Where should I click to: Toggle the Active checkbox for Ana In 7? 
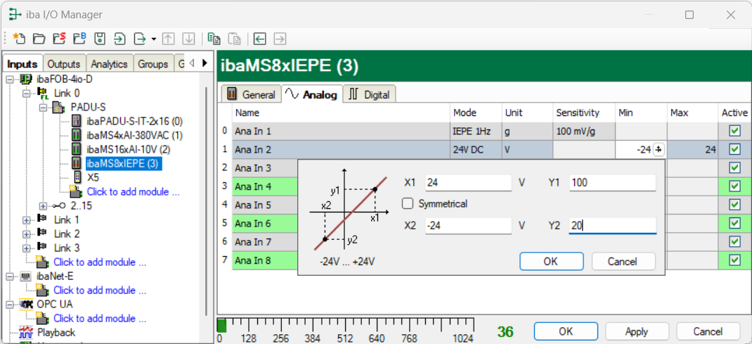tap(734, 241)
